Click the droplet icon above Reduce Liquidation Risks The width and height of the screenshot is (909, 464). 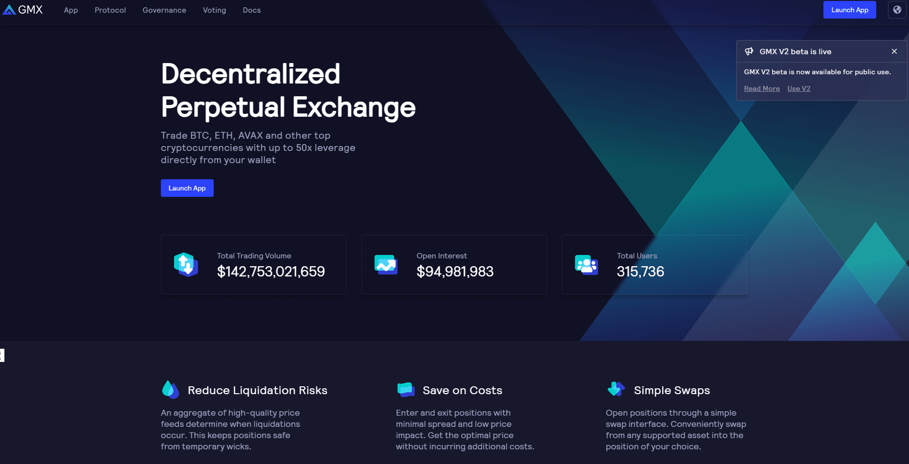170,389
